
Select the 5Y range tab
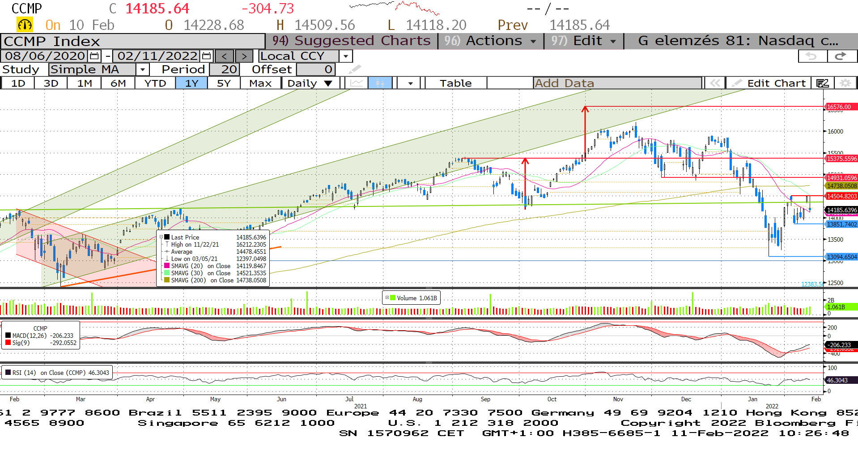pos(224,83)
